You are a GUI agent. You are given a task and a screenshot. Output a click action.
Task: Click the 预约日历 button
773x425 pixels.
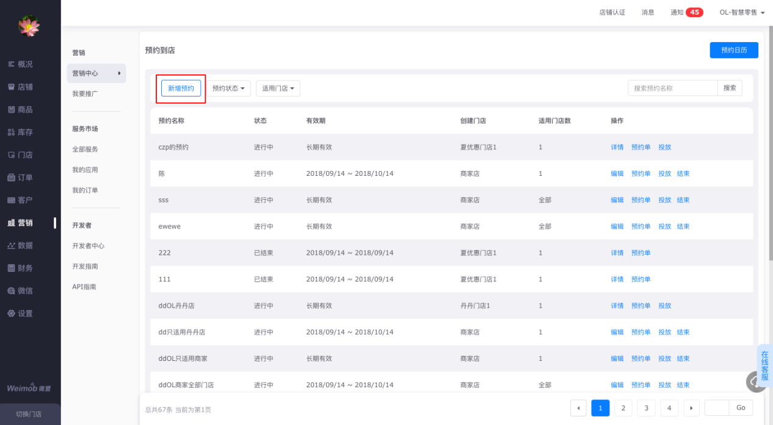tap(734, 50)
